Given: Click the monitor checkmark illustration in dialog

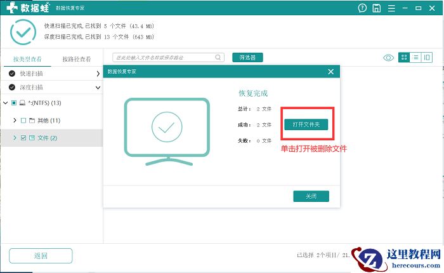Looking at the screenshot, I should coord(167,132).
